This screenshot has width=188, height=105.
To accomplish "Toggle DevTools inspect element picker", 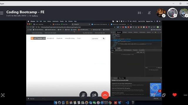I will click(x=112, y=32).
